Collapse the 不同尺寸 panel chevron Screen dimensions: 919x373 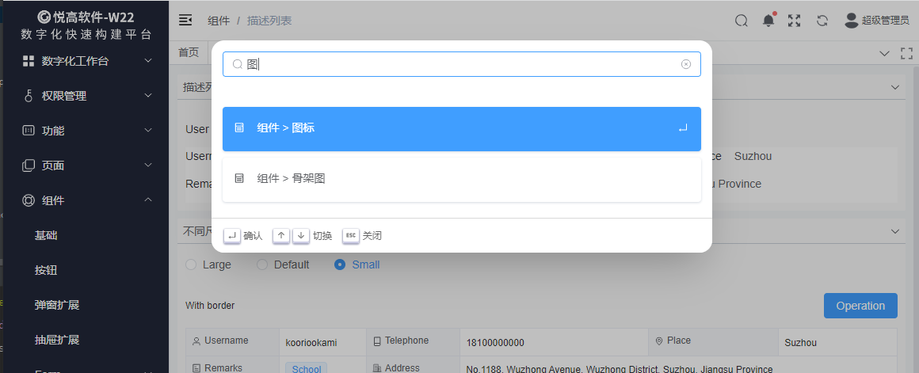tap(894, 231)
